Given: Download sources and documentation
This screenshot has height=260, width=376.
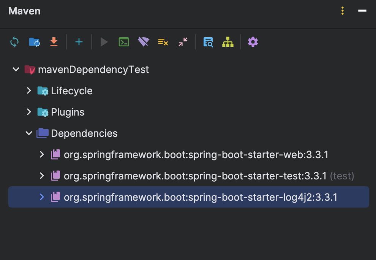Looking at the screenshot, I should tap(54, 42).
